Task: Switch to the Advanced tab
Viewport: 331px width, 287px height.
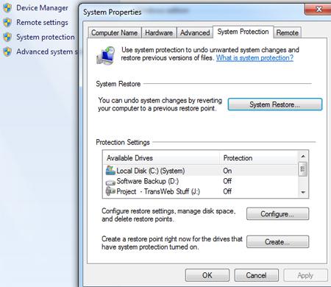Action: [195, 32]
